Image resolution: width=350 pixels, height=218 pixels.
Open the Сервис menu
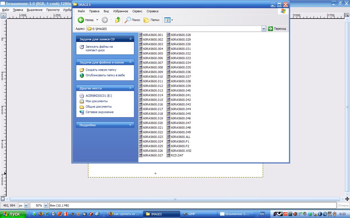click(137, 11)
